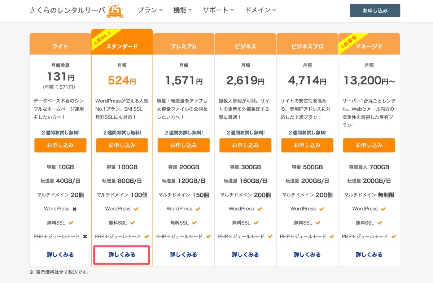Click the WordPress check mark in スタンダード
The height and width of the screenshot is (283, 433).
coord(136,209)
